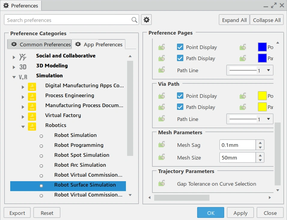Toggle Path Display checkbox under Via Path

[180, 107]
